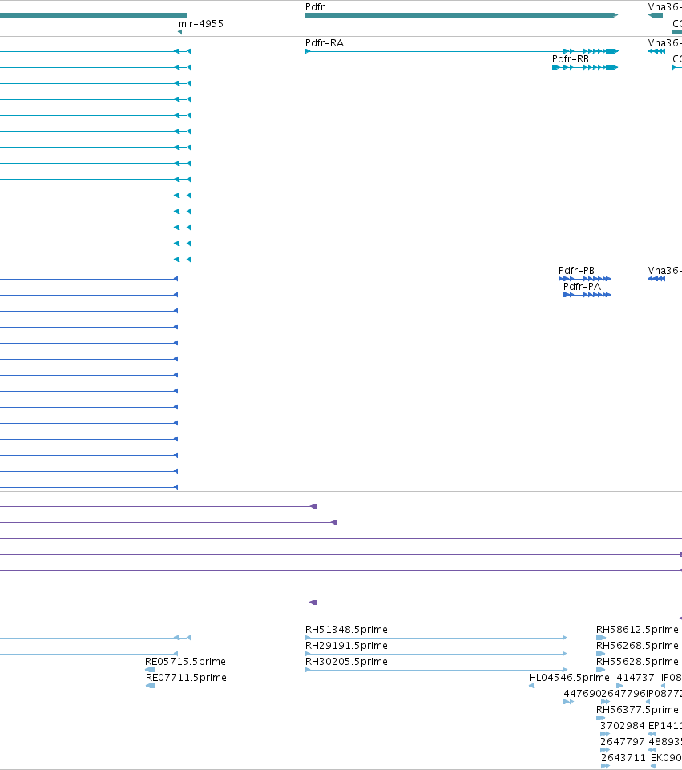The height and width of the screenshot is (770, 682).
Task: Open the RH55628.5prime EST label
Action: point(637,662)
